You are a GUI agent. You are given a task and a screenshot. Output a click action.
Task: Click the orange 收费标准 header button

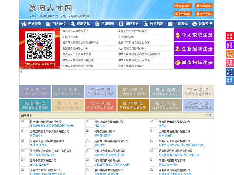coord(183,14)
